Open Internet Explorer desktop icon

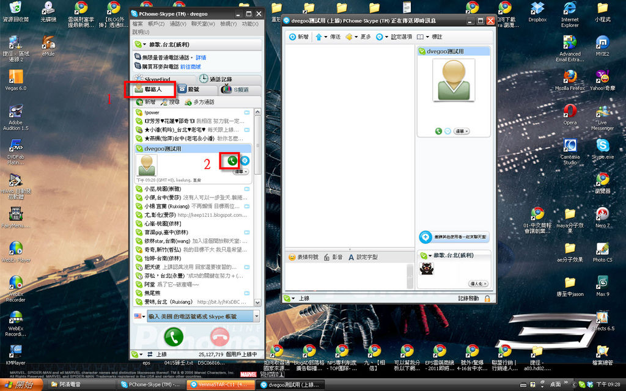(x=570, y=13)
